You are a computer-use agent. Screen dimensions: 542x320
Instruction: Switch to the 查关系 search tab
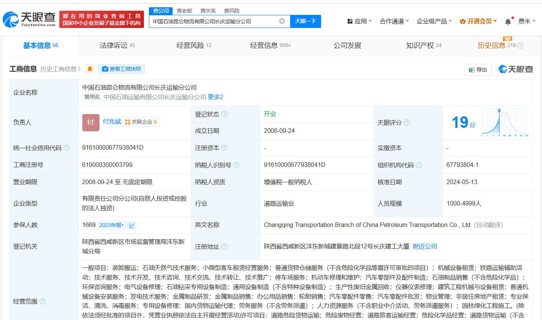coord(208,11)
